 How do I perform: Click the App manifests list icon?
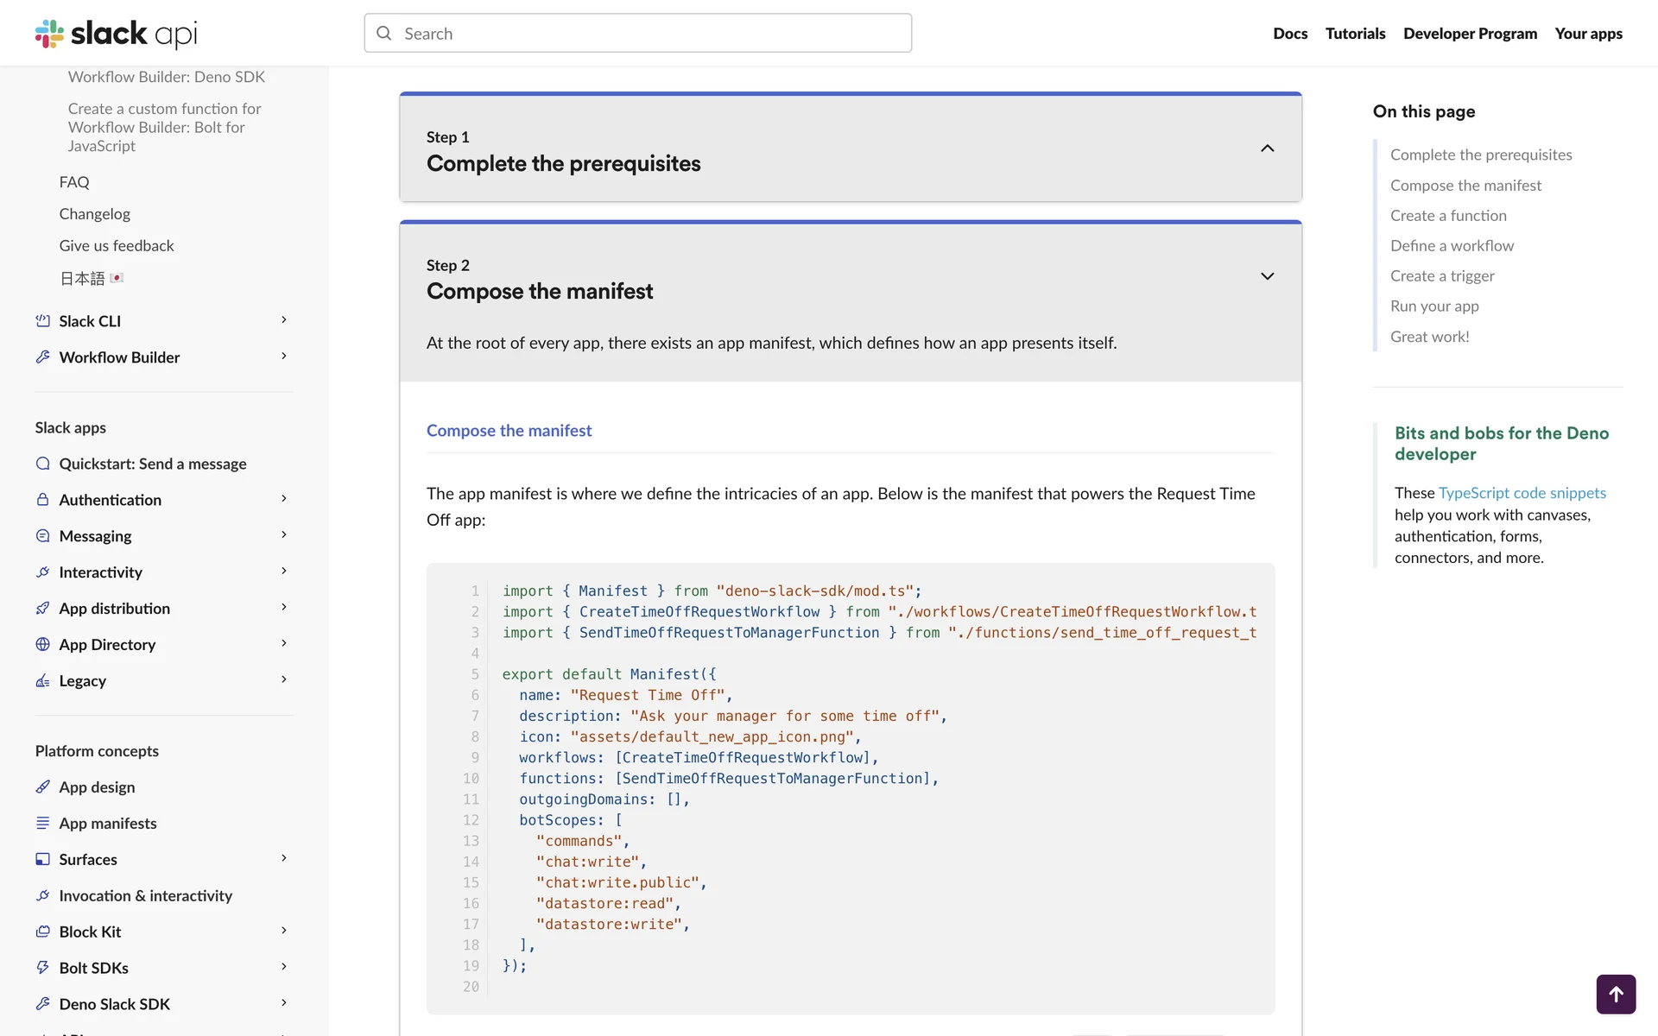tap(42, 823)
